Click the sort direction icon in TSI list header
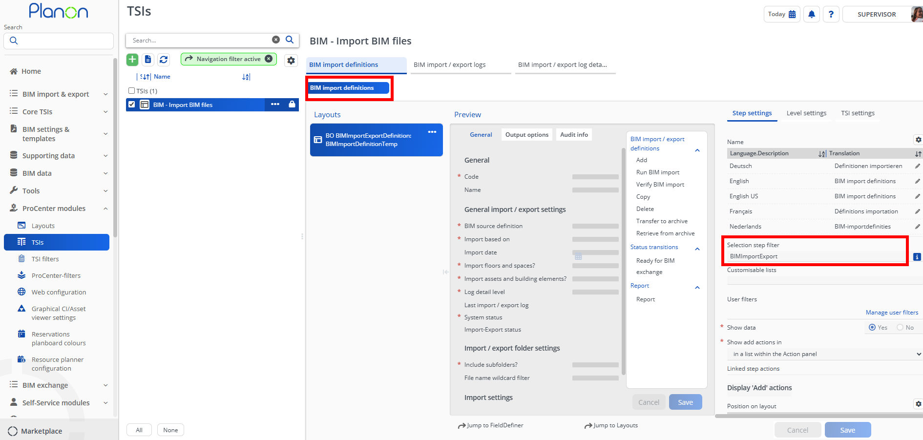 pos(246,77)
